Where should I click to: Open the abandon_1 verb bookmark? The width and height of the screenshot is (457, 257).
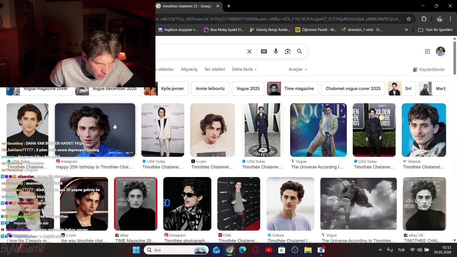362,30
